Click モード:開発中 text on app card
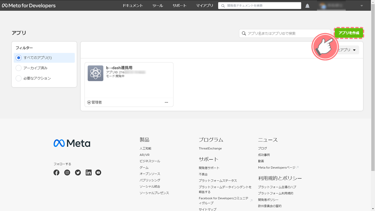 115,76
